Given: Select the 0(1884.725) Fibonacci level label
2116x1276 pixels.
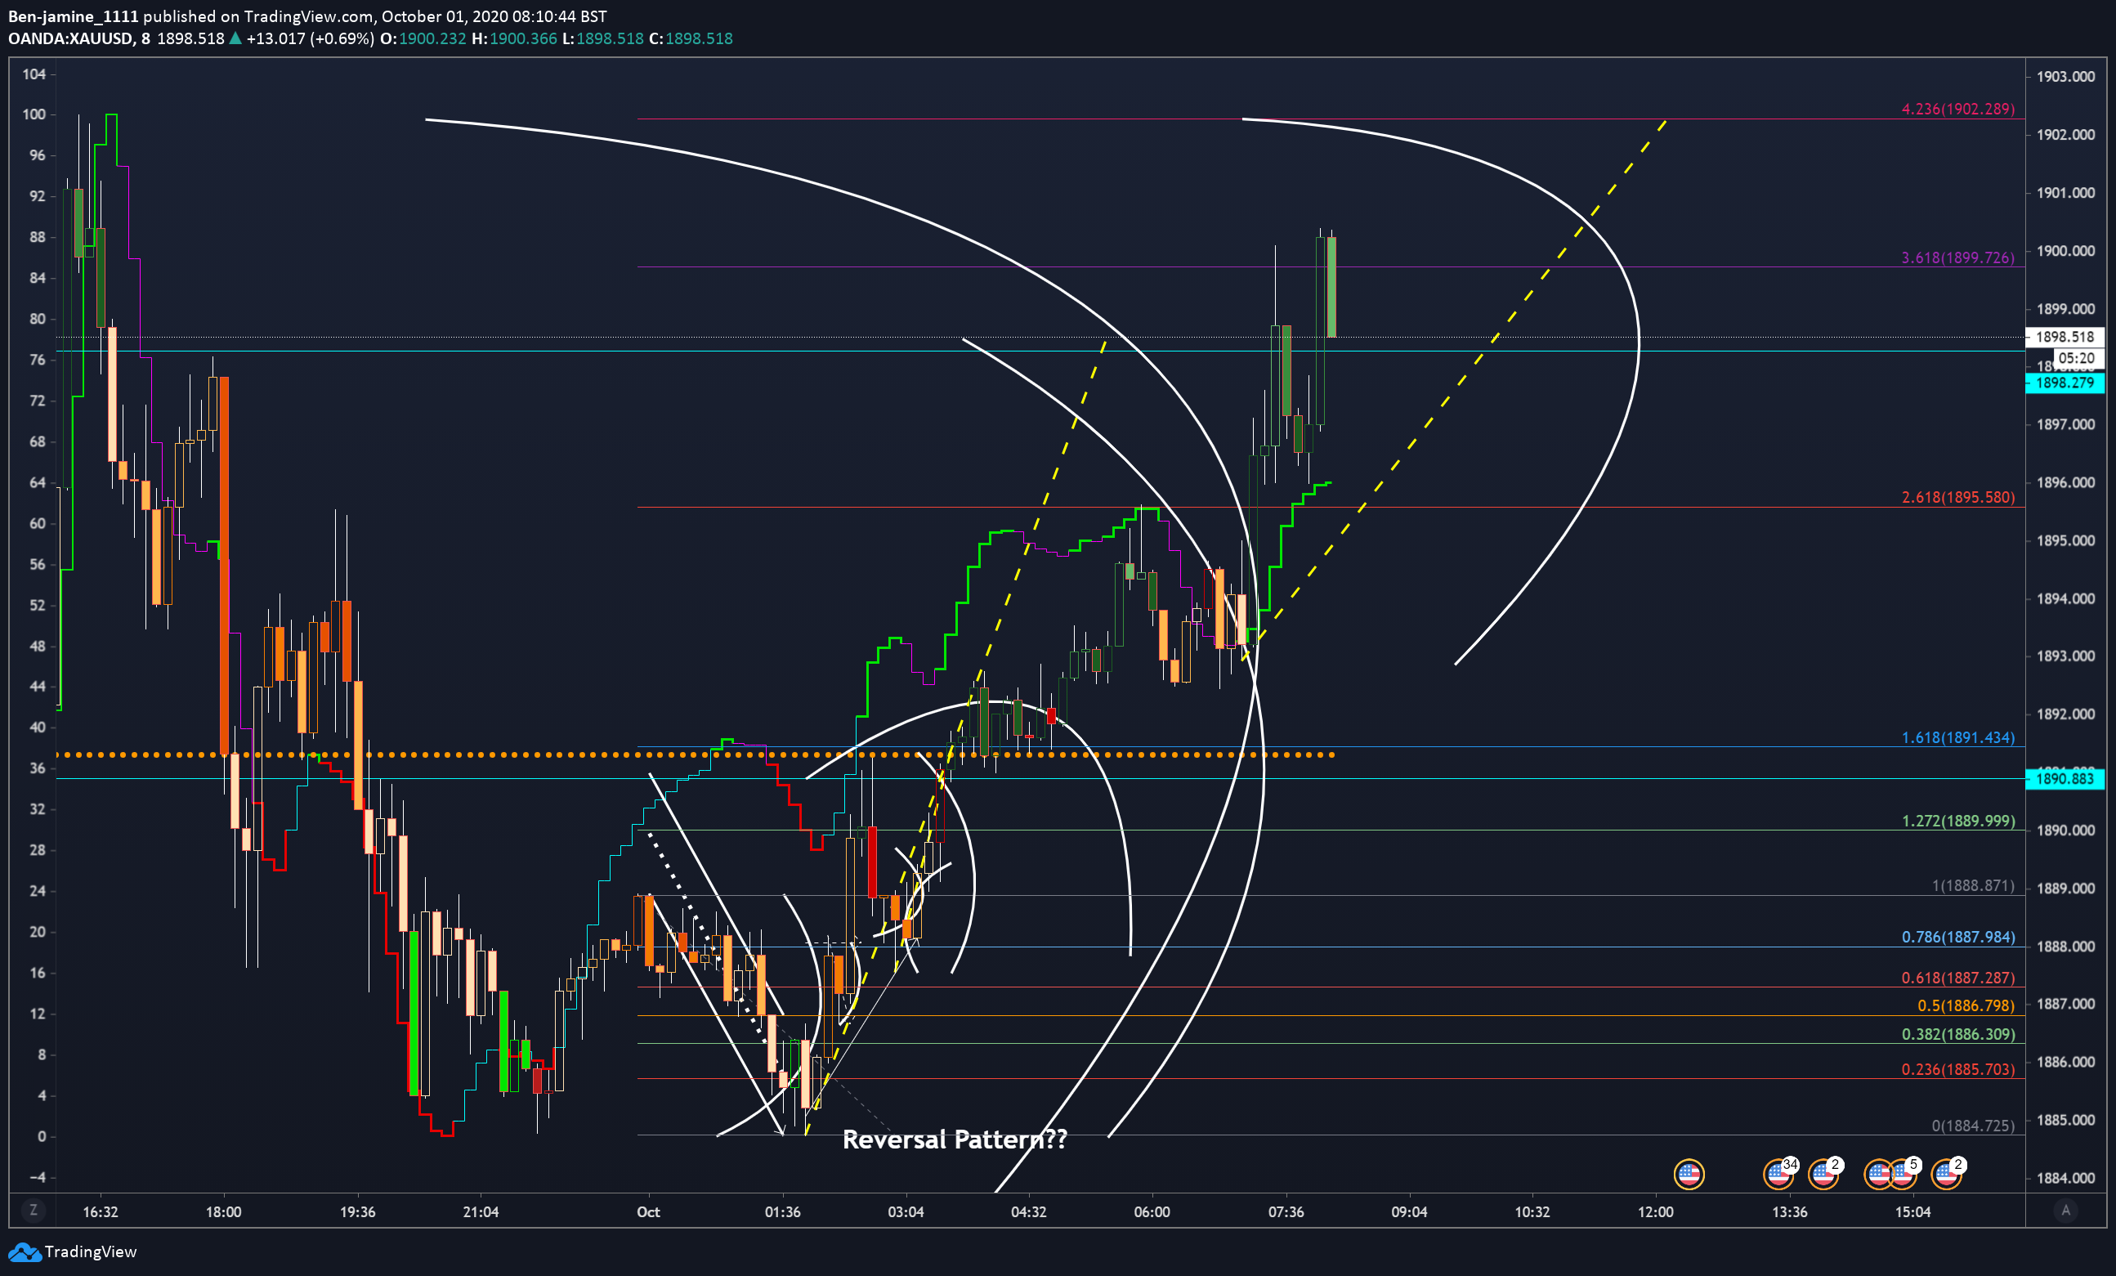Looking at the screenshot, I should coord(1973,1126).
